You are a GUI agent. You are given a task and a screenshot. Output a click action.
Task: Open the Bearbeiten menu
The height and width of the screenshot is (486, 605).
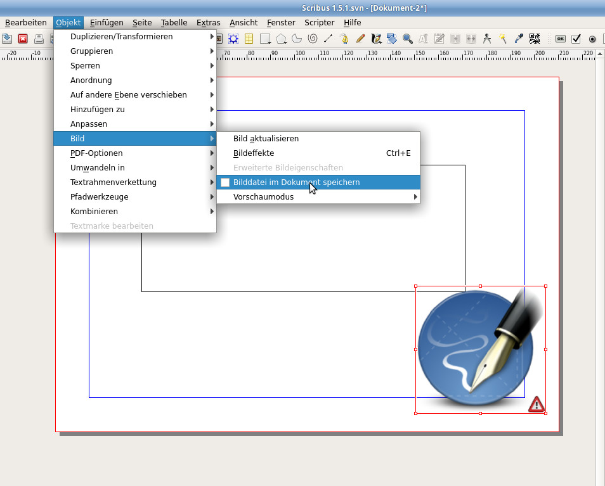[26, 23]
